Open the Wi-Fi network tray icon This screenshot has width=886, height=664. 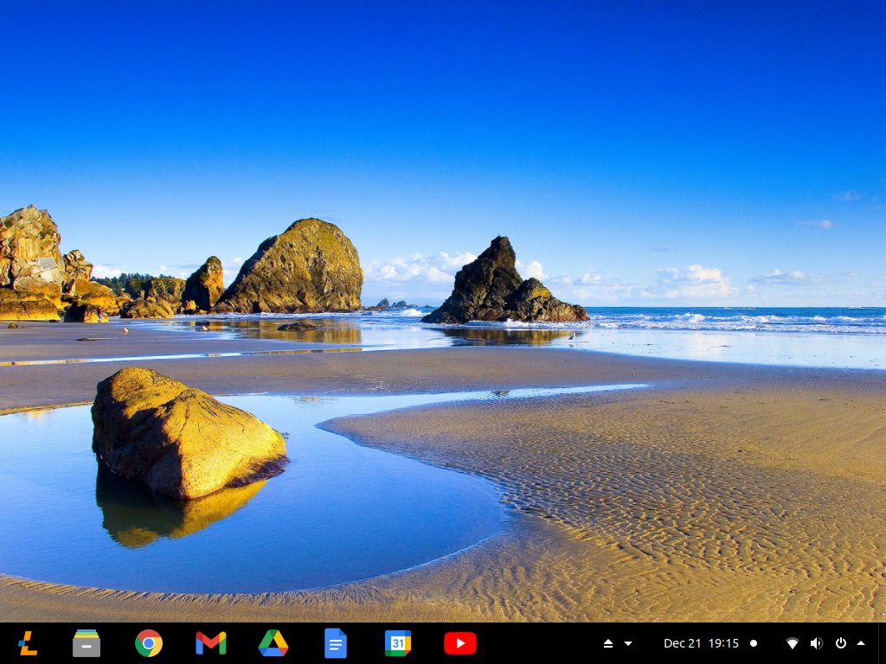point(793,643)
